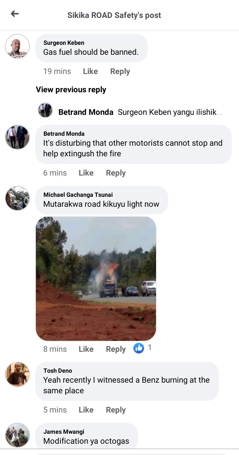Reply to Tosh Deno's comment
The height and width of the screenshot is (455, 239).
point(116,410)
